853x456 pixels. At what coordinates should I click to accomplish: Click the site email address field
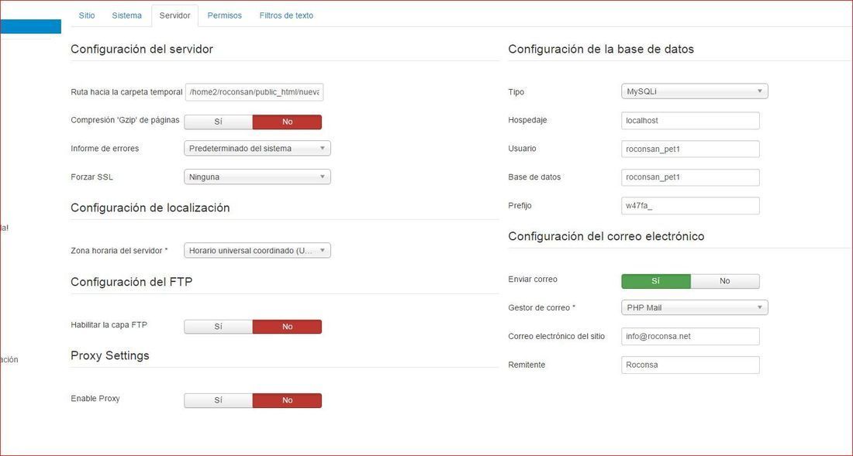pos(690,337)
